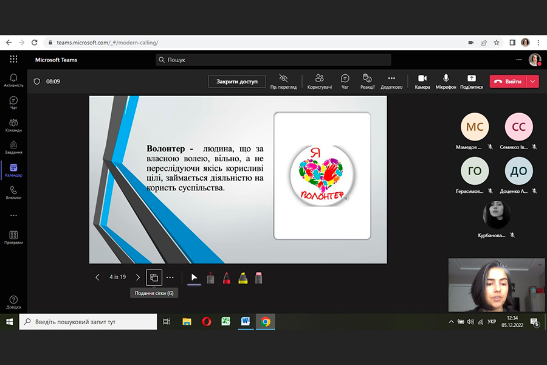
Task: Switch to the Calendar (Календар) tab
Action: click(13, 170)
